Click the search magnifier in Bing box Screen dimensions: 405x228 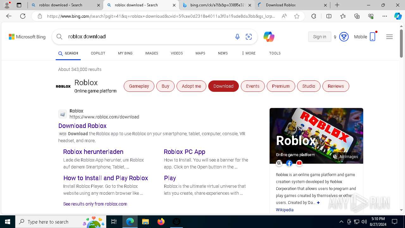point(59,37)
